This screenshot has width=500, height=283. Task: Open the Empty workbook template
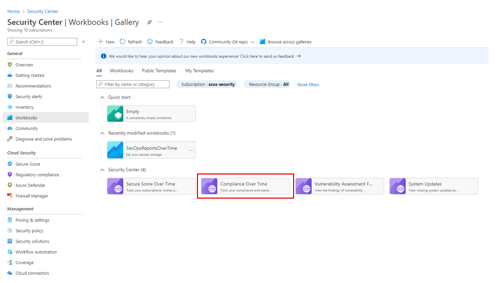coord(151,114)
